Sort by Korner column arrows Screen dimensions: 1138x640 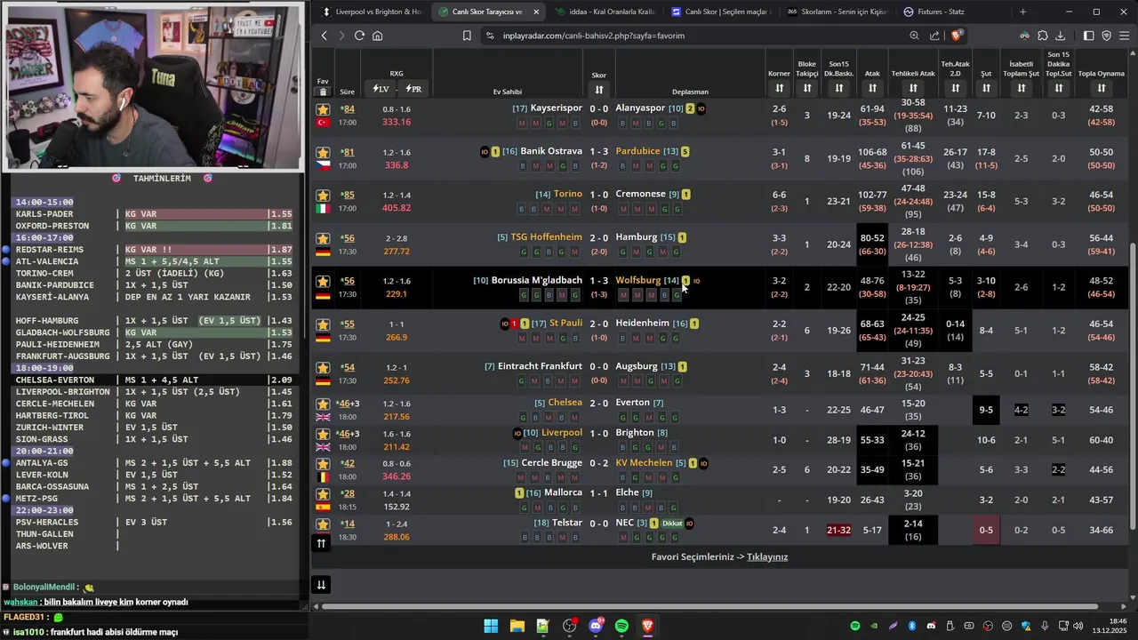779,88
